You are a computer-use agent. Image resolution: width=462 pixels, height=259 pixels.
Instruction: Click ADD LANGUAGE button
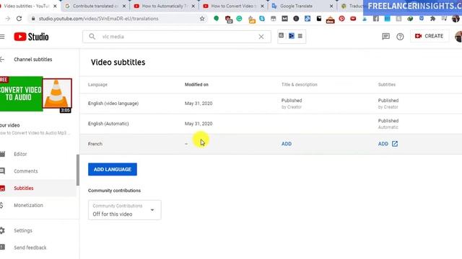click(113, 170)
